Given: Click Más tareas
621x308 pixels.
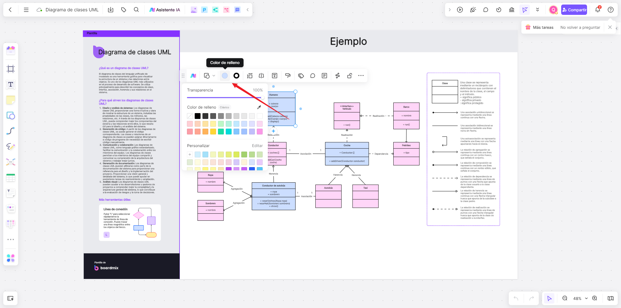Looking at the screenshot, I should tap(543, 27).
